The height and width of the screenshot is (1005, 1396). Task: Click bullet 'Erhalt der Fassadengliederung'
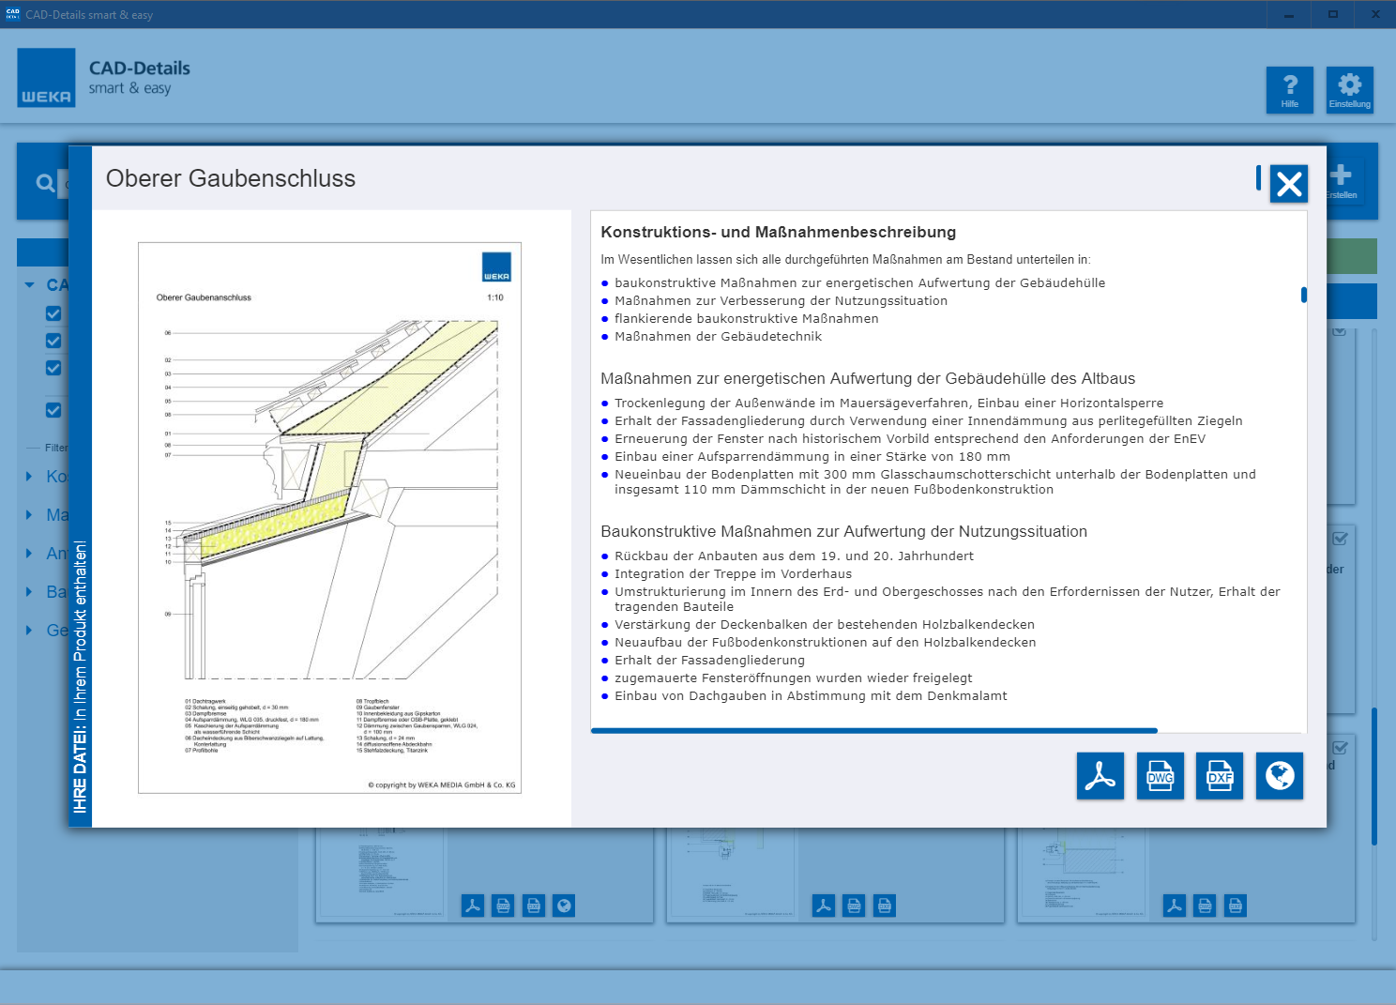[x=709, y=661]
